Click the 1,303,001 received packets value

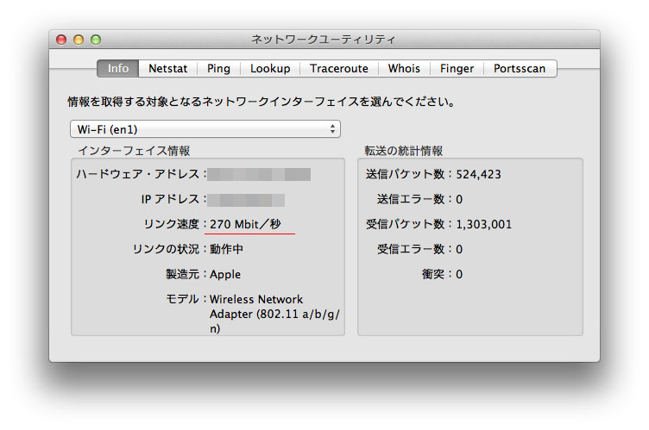(x=484, y=225)
